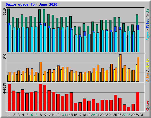The width and height of the screenshot is (151, 118).
Task: Click the red KBytes bar for day 25
Action: [115, 103]
